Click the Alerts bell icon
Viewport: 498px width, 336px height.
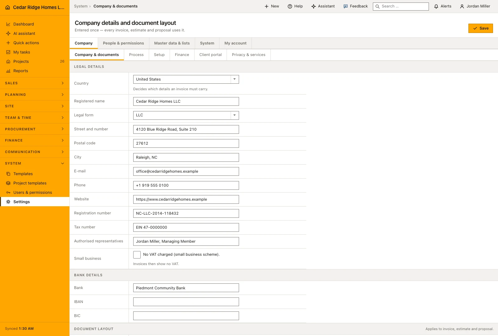coord(436,6)
